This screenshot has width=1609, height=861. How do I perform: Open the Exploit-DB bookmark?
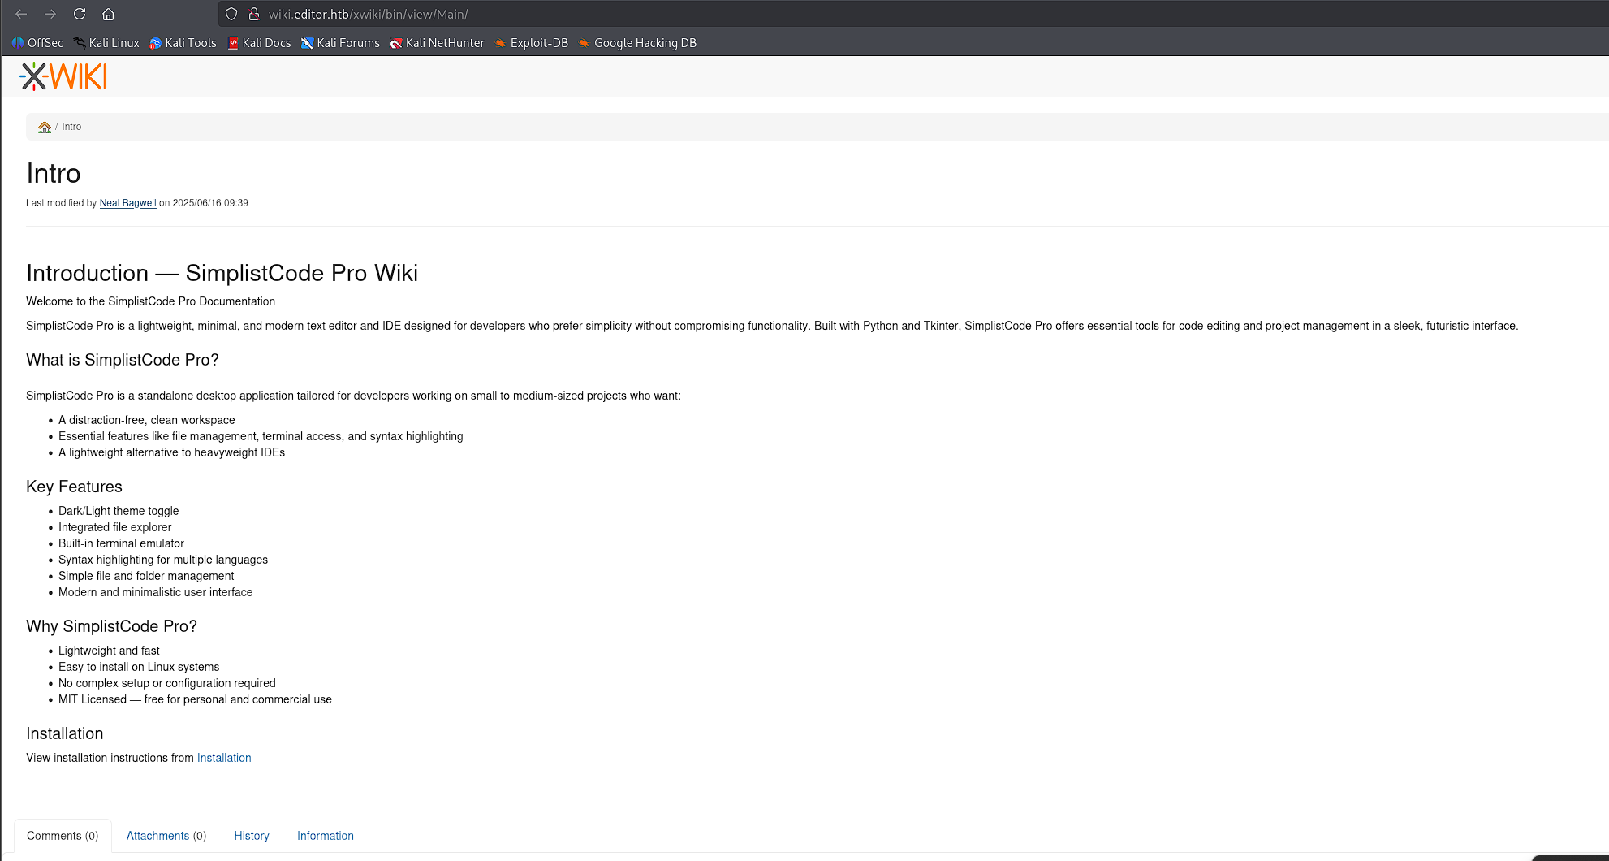(531, 43)
